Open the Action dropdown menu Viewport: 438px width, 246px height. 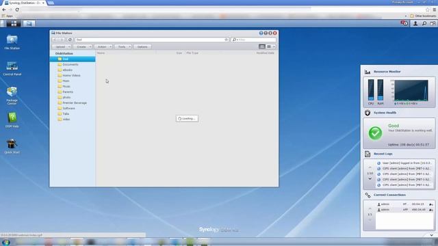point(103,46)
